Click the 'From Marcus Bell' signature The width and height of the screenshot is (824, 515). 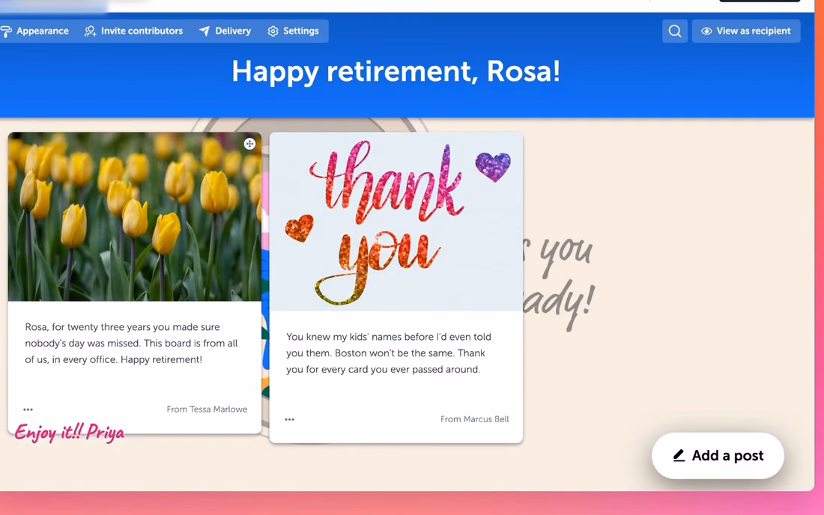click(474, 419)
